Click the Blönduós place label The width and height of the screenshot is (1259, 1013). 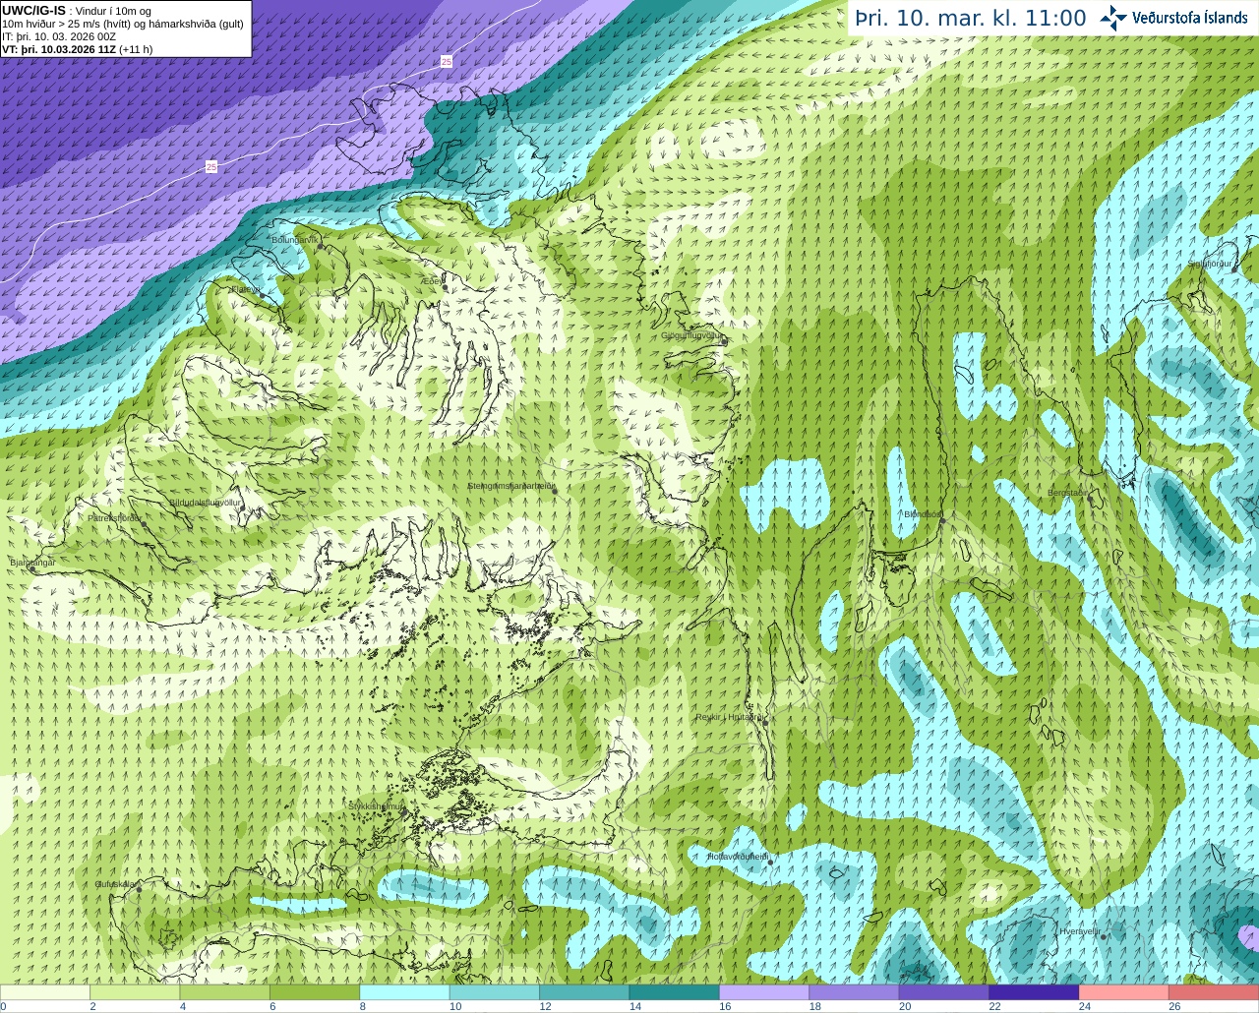pos(923,513)
